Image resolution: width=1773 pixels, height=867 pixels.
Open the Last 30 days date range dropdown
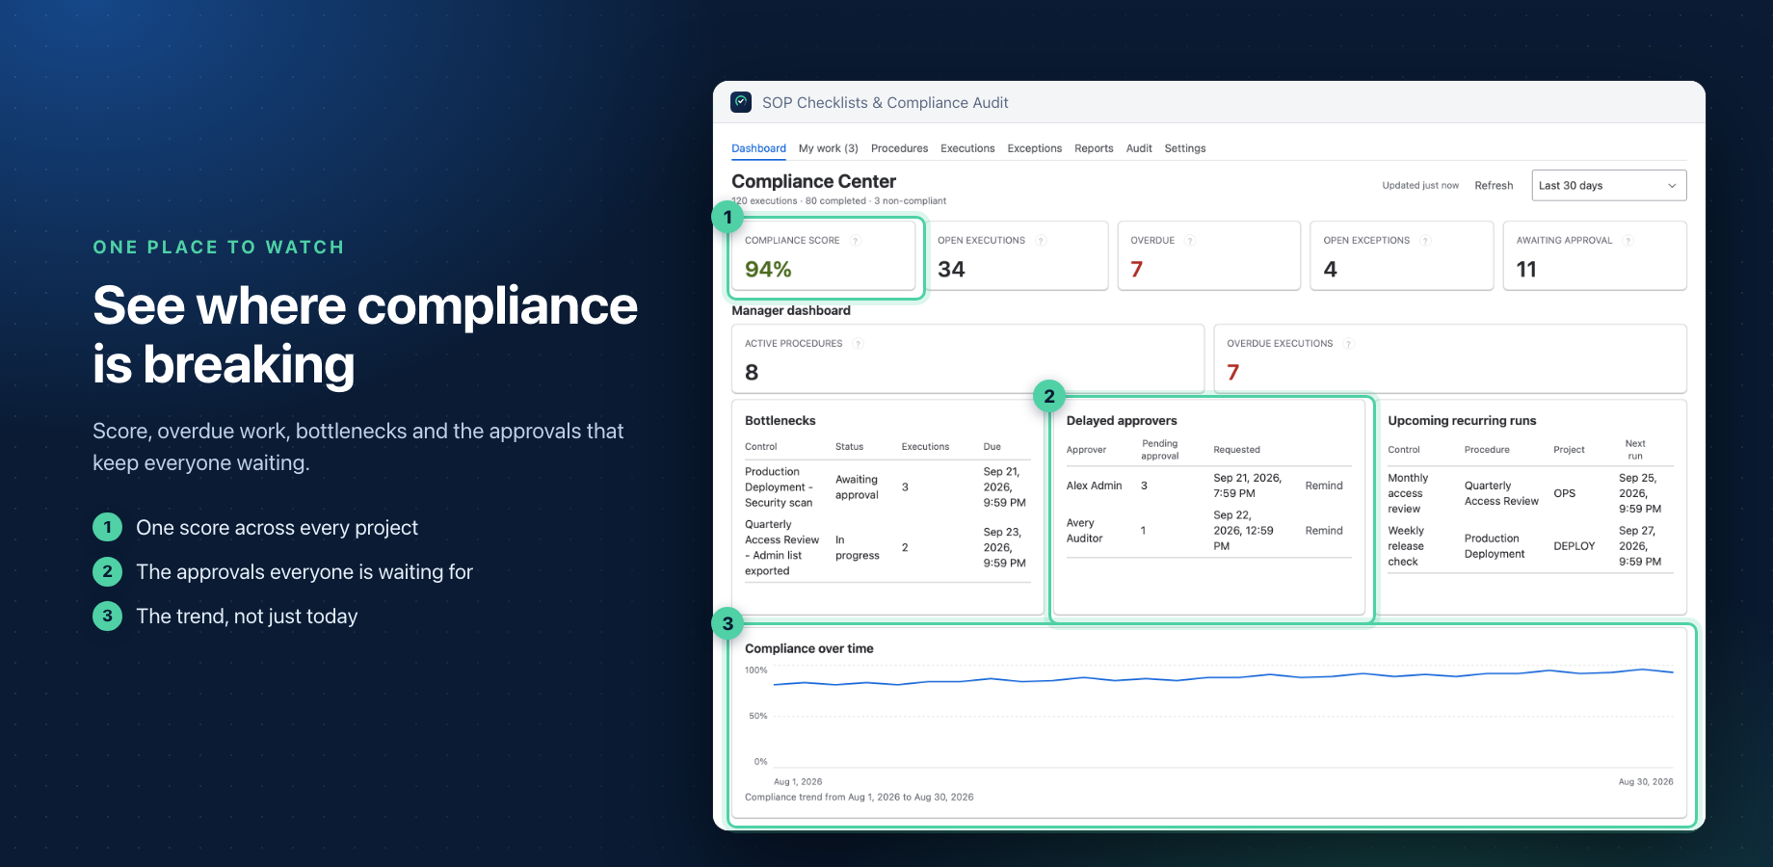(x=1608, y=186)
